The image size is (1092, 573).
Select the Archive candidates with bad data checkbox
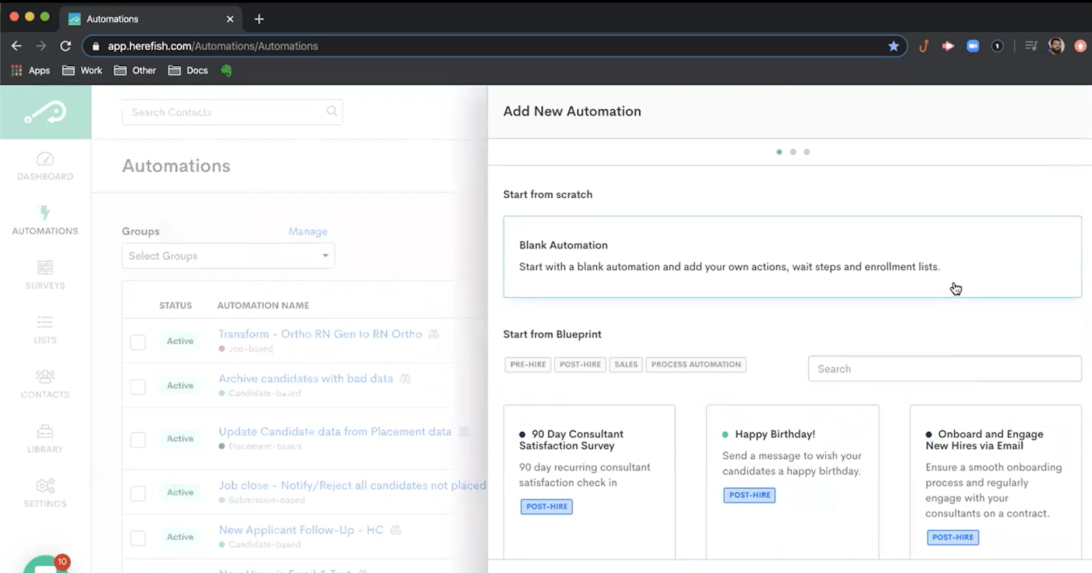point(138,387)
